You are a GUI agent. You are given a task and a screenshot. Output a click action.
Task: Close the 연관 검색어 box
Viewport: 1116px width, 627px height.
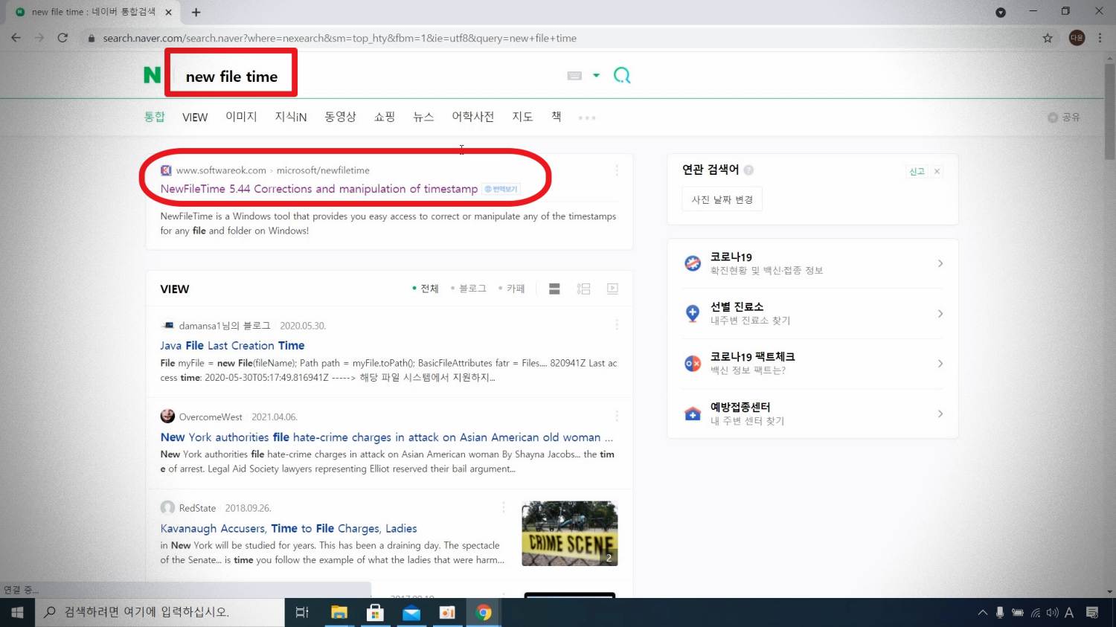(937, 171)
